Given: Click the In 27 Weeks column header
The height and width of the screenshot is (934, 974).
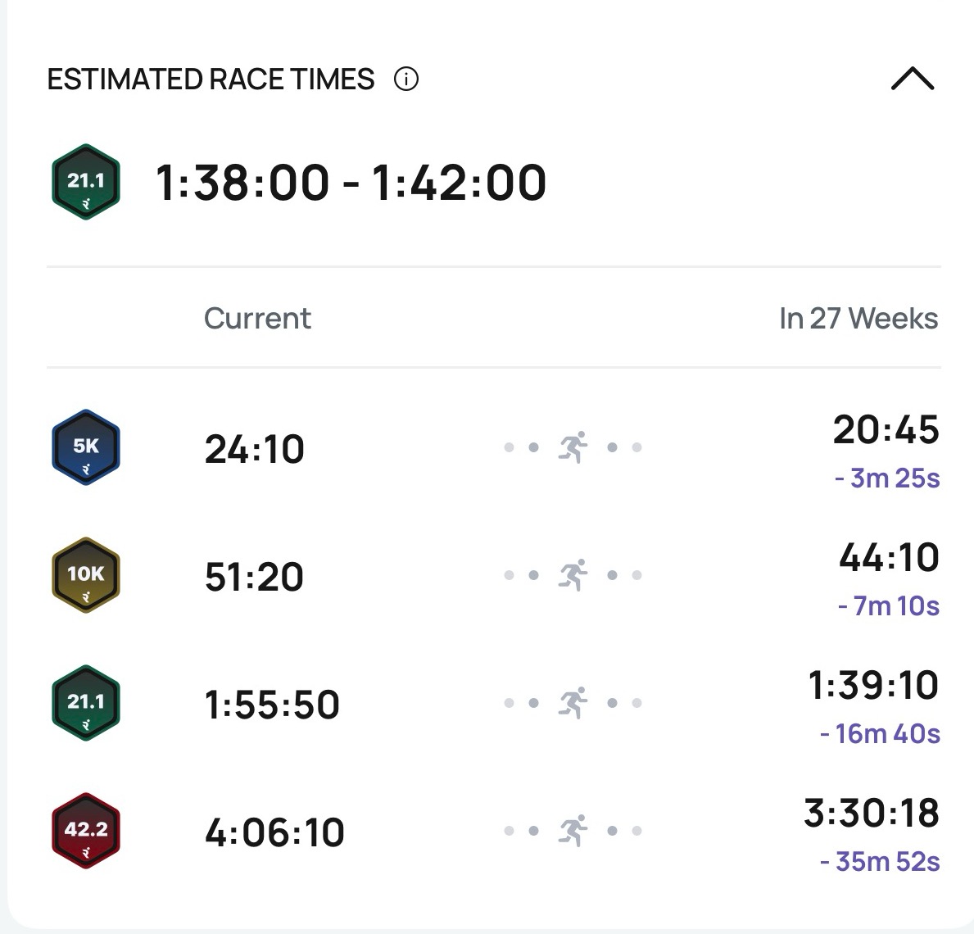Looking at the screenshot, I should tap(858, 318).
